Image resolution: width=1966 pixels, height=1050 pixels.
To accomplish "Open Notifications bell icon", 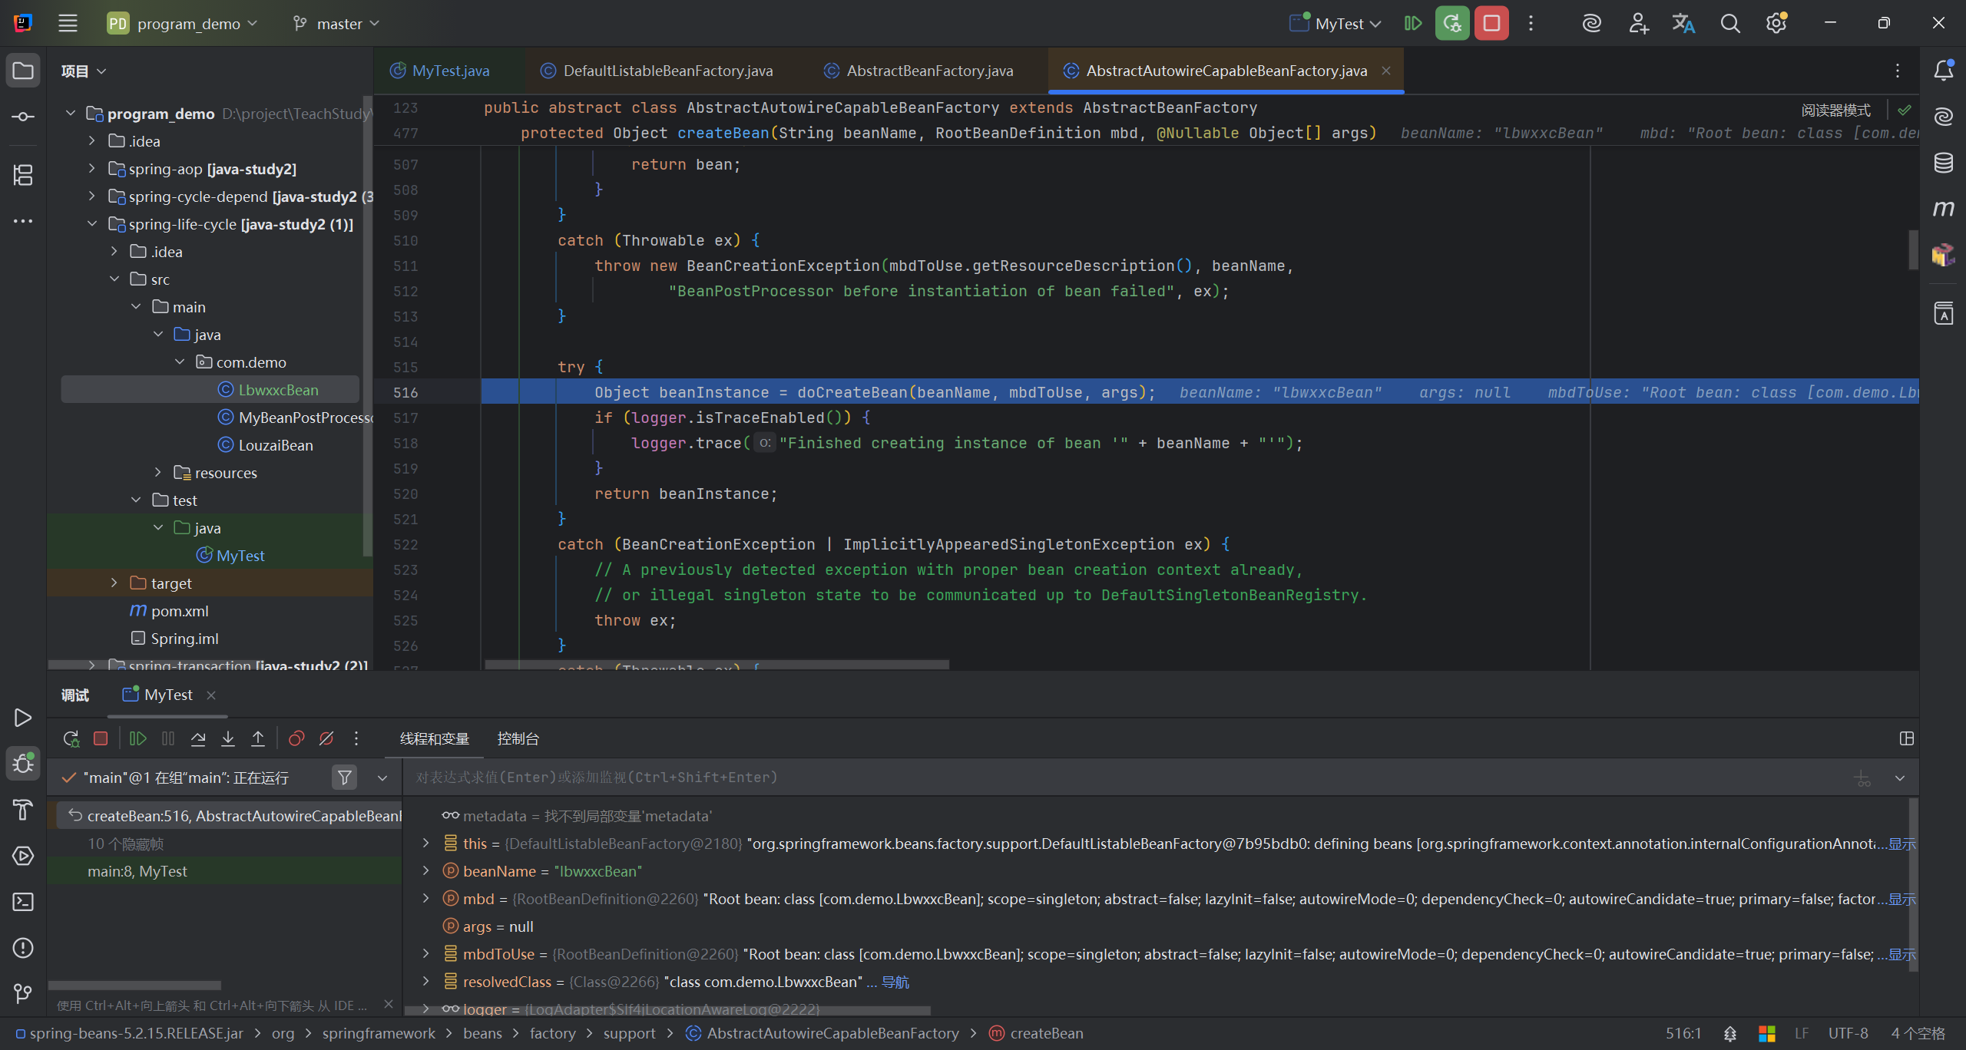I will click(x=1943, y=71).
